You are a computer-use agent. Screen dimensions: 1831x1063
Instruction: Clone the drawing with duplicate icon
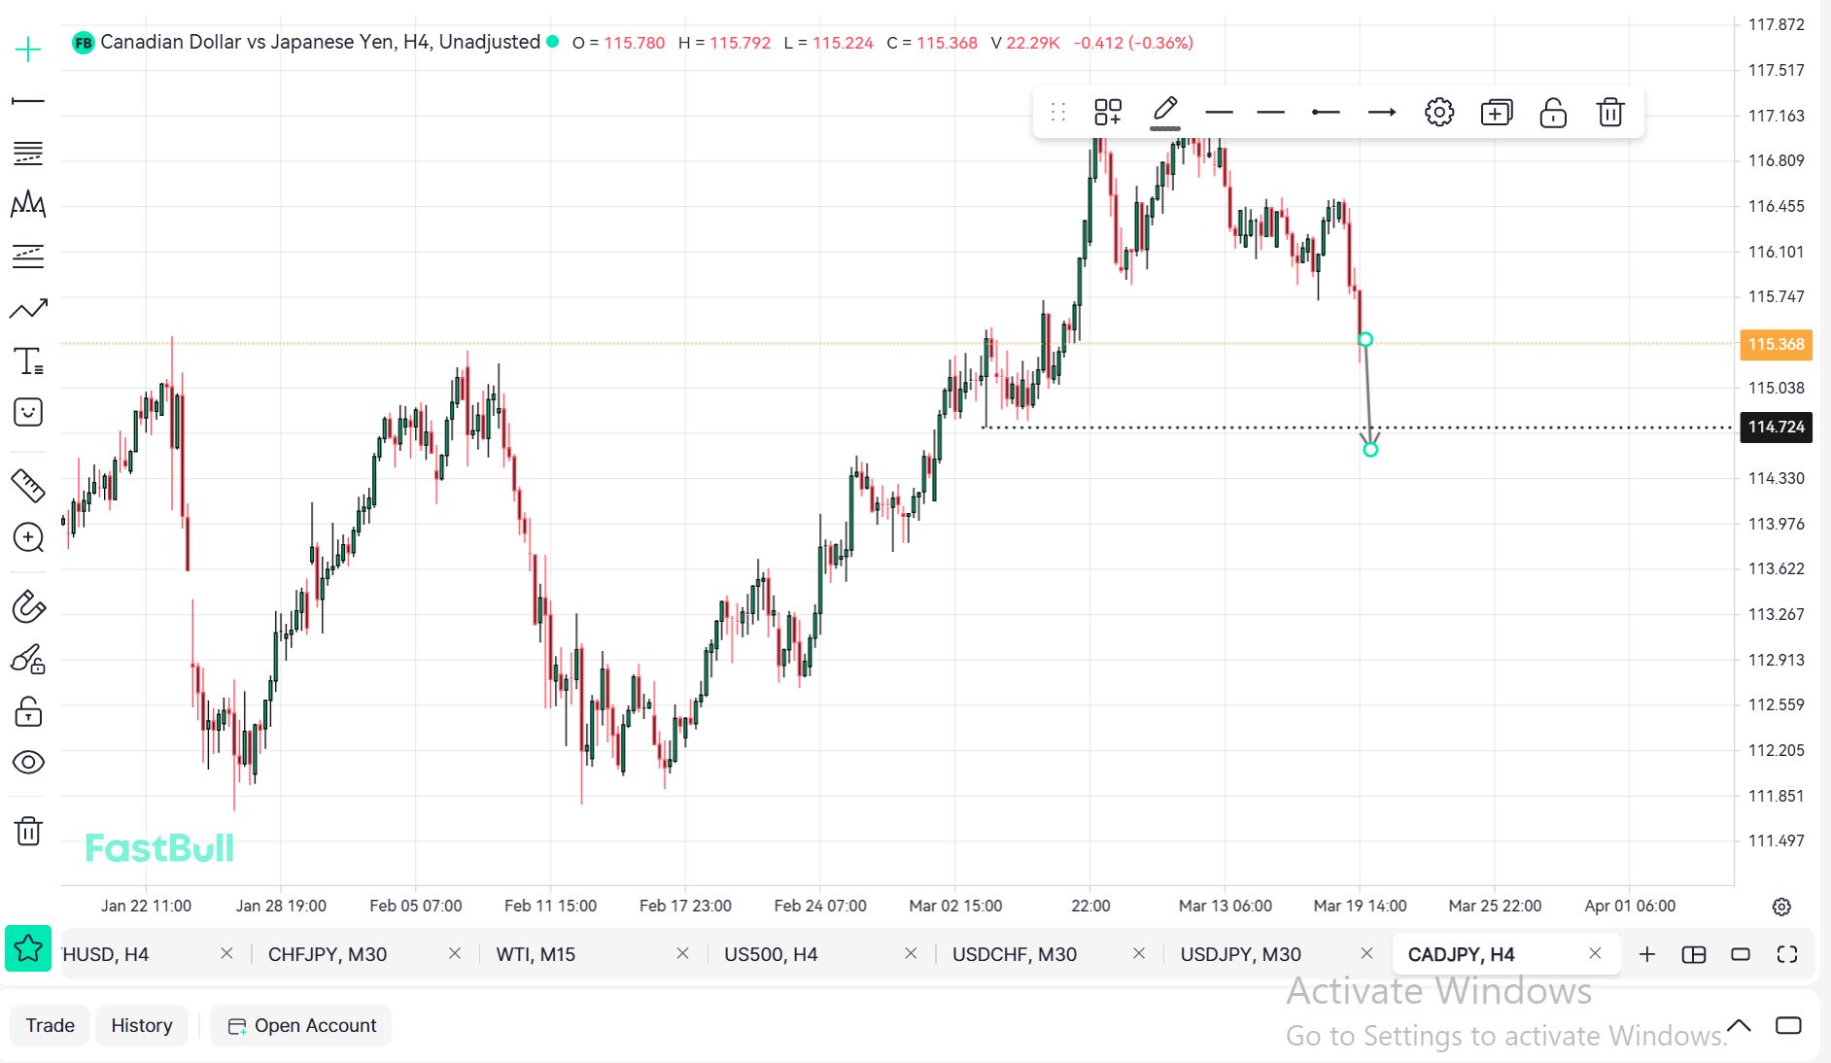click(x=1496, y=113)
